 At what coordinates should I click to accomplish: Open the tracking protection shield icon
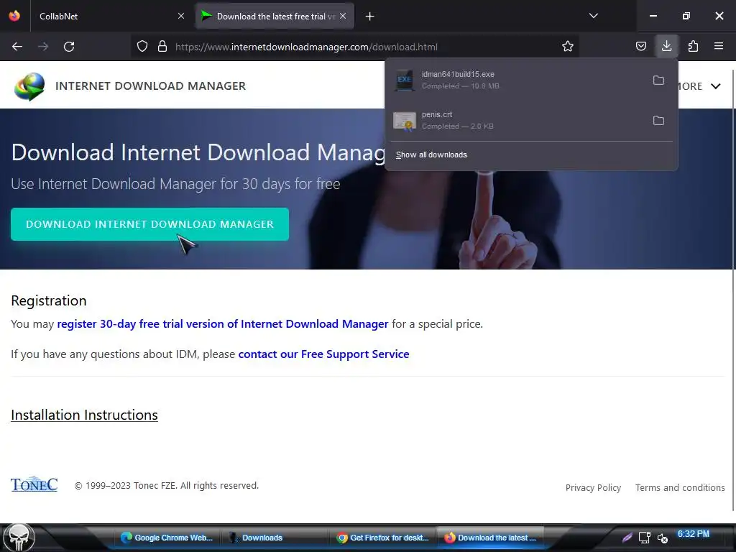(142, 47)
